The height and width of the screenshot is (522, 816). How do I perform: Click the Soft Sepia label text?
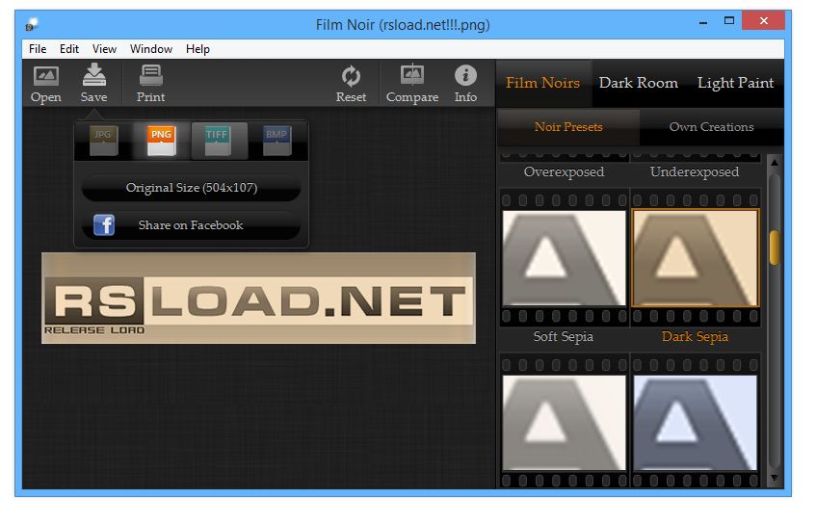coord(563,337)
